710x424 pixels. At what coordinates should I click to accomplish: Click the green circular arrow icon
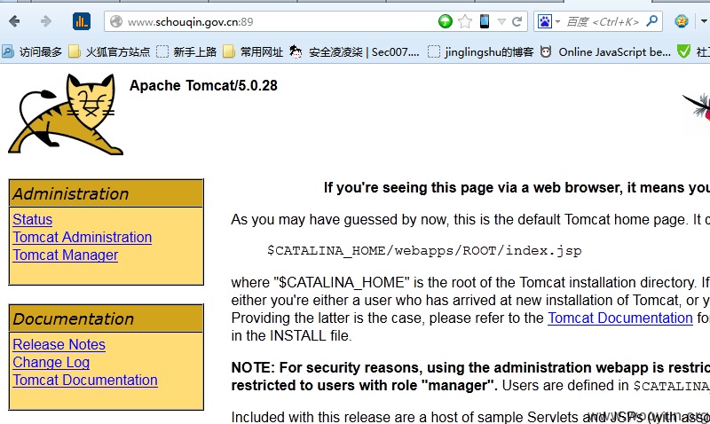tap(446, 21)
